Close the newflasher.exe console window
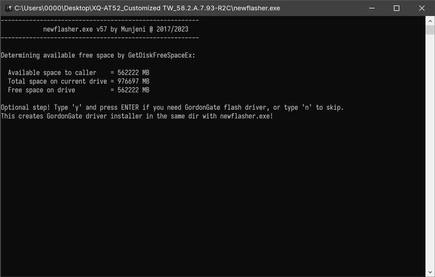Screen dimensions: 435x277 pos(422,8)
